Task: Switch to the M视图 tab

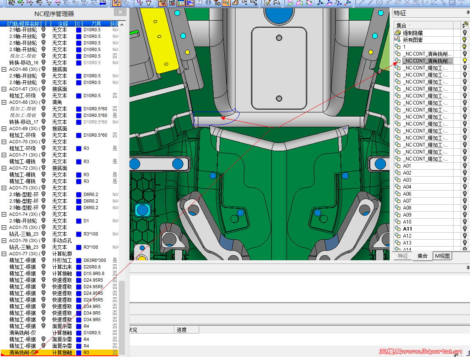Action: tap(442, 256)
